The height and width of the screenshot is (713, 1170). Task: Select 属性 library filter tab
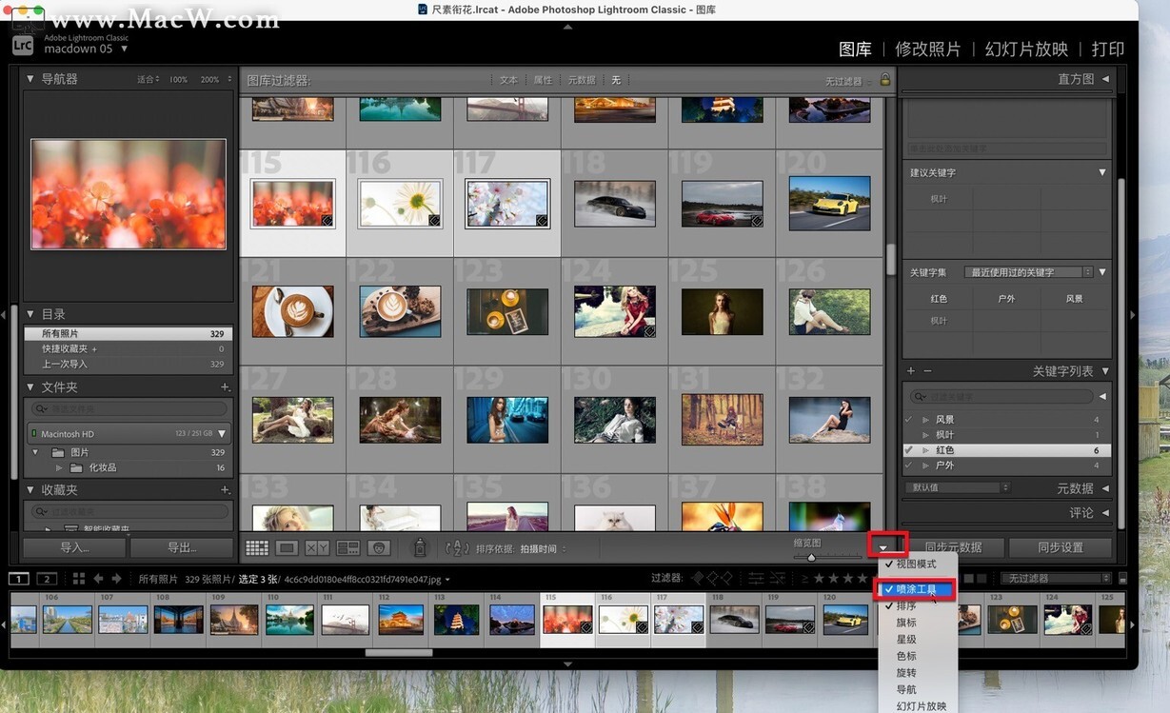click(x=543, y=81)
